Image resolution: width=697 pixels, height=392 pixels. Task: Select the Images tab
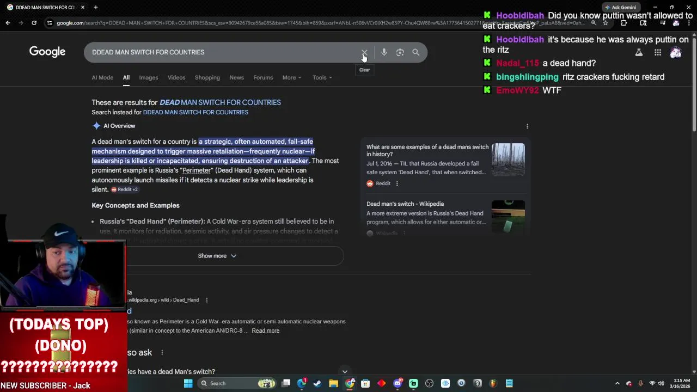[x=149, y=77]
